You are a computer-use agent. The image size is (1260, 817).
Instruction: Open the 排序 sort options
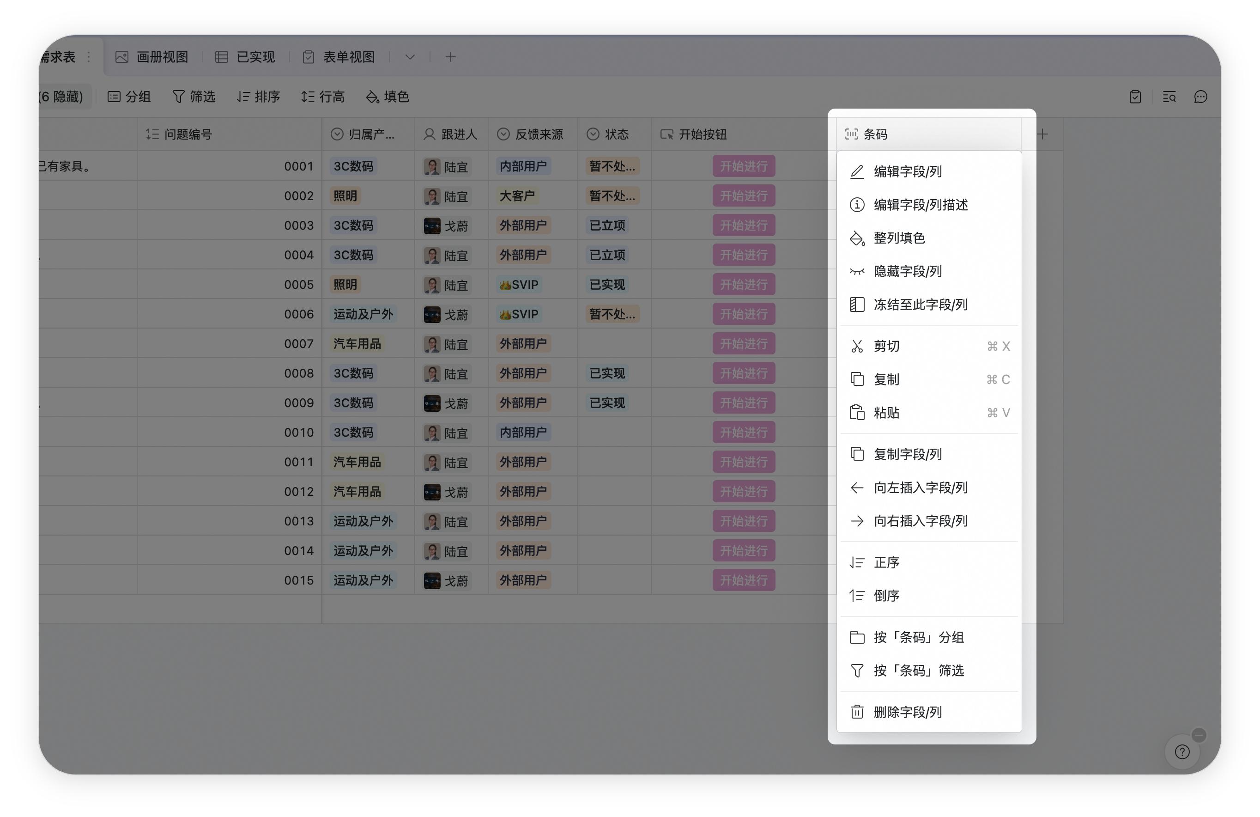tap(258, 97)
